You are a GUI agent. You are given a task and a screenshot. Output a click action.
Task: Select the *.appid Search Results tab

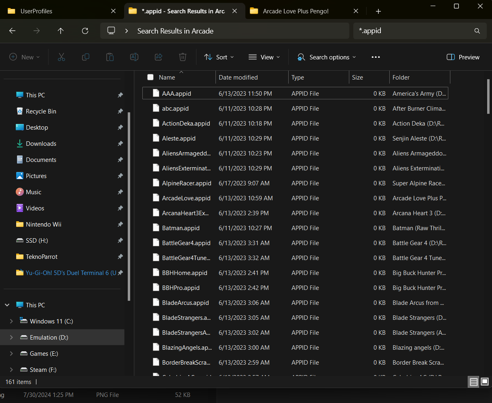tap(184, 11)
